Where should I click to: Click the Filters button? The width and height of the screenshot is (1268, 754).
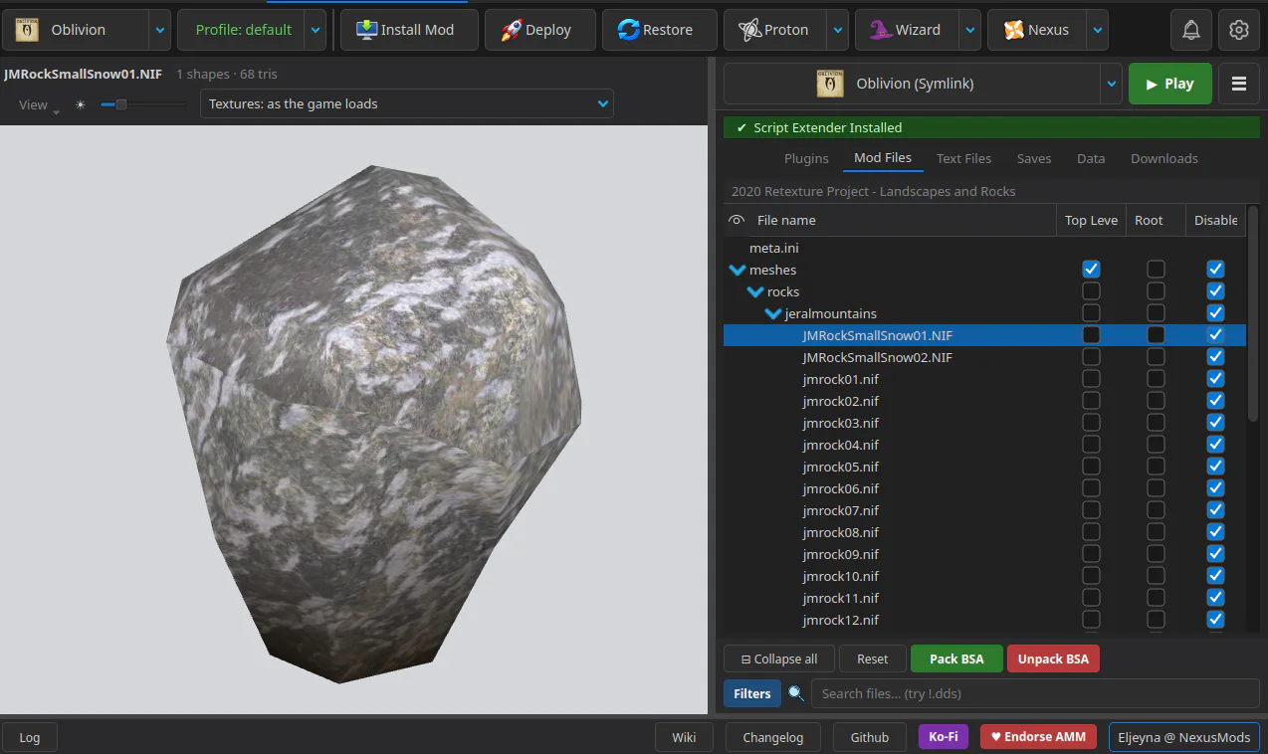[x=752, y=693]
